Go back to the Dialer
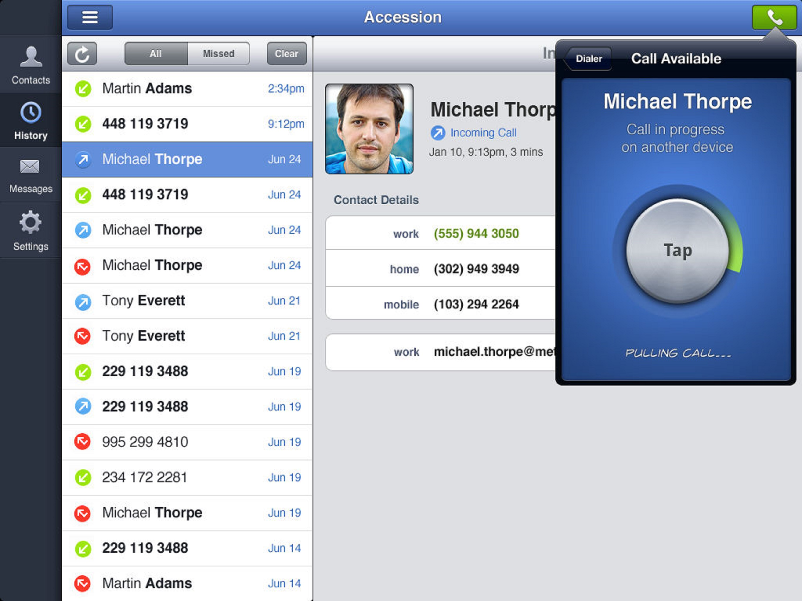Viewport: 802px width, 601px height. click(588, 59)
